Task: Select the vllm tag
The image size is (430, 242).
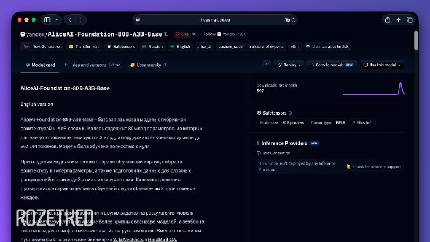Action: [x=295, y=47]
